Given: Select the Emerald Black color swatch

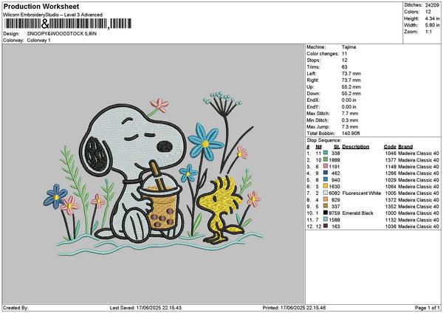Looking at the screenshot, I should coord(326,213).
